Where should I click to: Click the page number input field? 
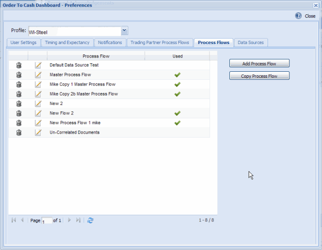click(47, 221)
